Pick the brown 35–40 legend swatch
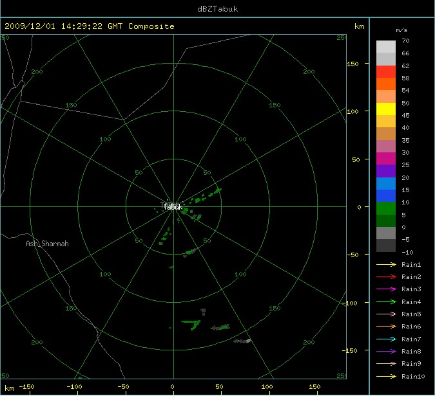 (x=386, y=134)
